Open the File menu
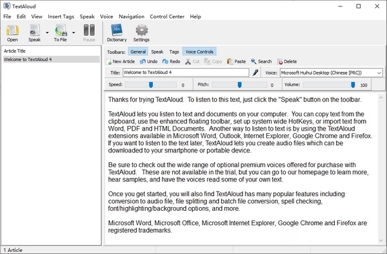 pos(7,17)
